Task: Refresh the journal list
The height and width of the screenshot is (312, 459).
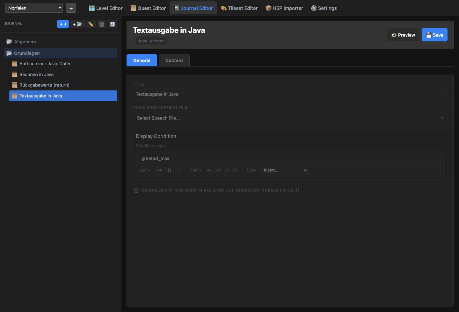Action: [x=113, y=24]
